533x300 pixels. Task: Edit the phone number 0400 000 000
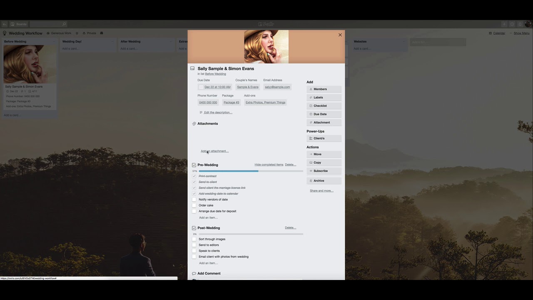208,102
